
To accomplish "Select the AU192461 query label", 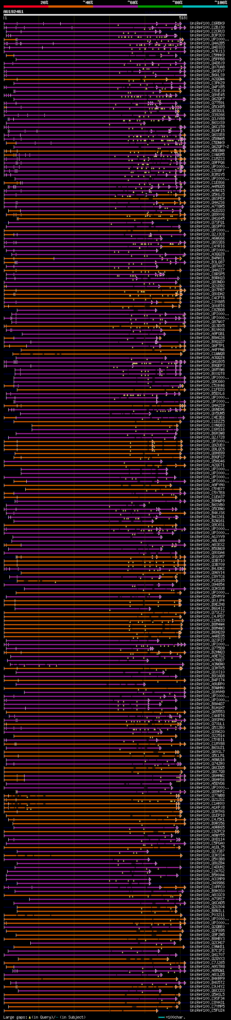I will click(13, 12).
